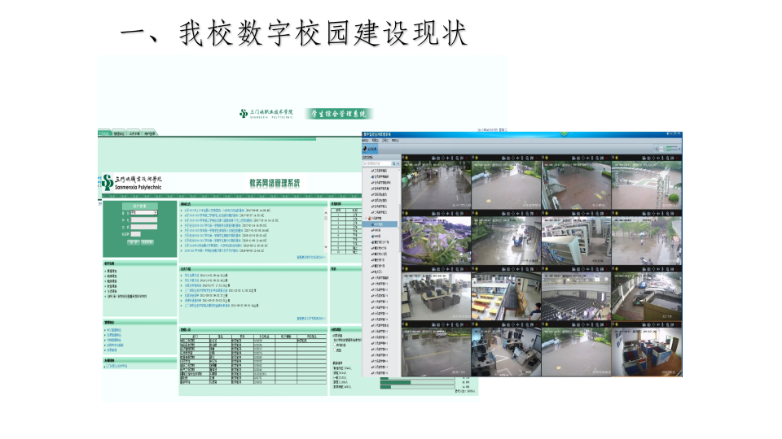
Task: Click the clear X beside device search box
Action: (x=398, y=163)
